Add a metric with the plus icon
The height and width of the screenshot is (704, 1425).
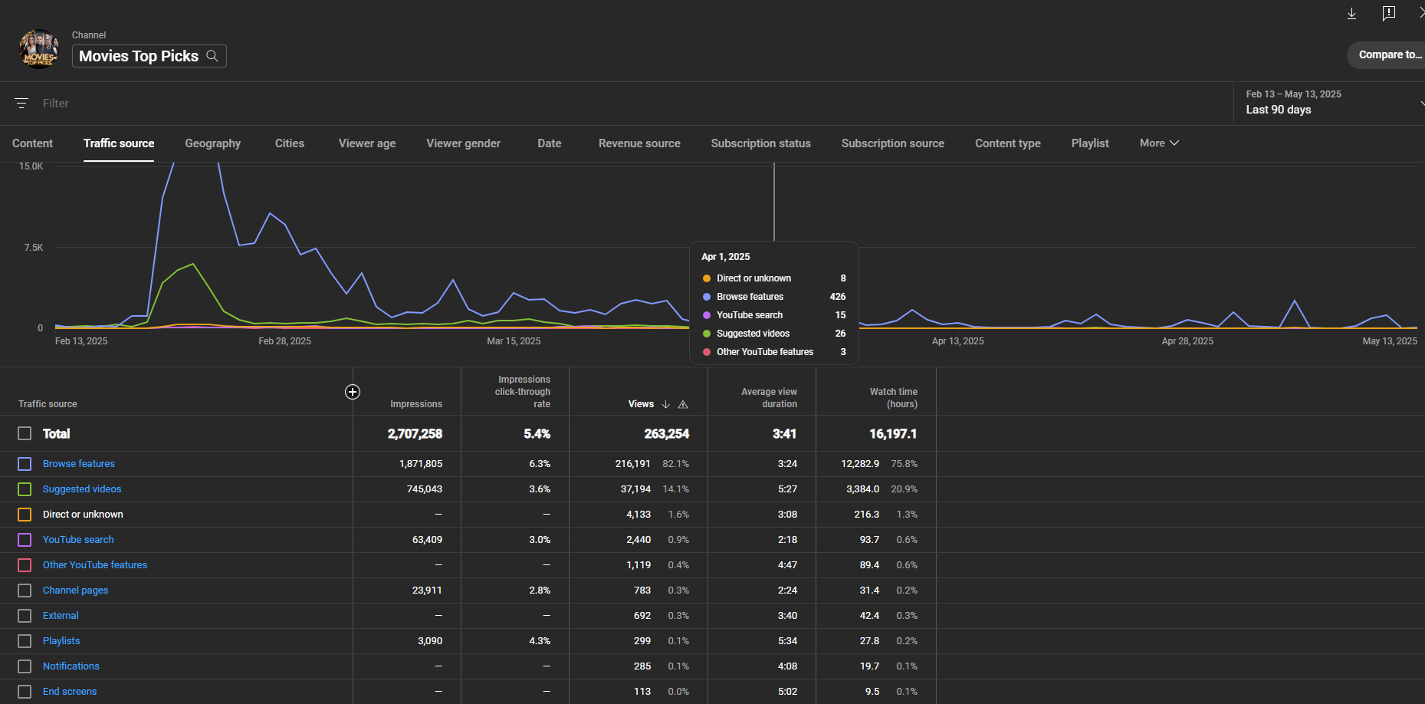click(x=353, y=392)
